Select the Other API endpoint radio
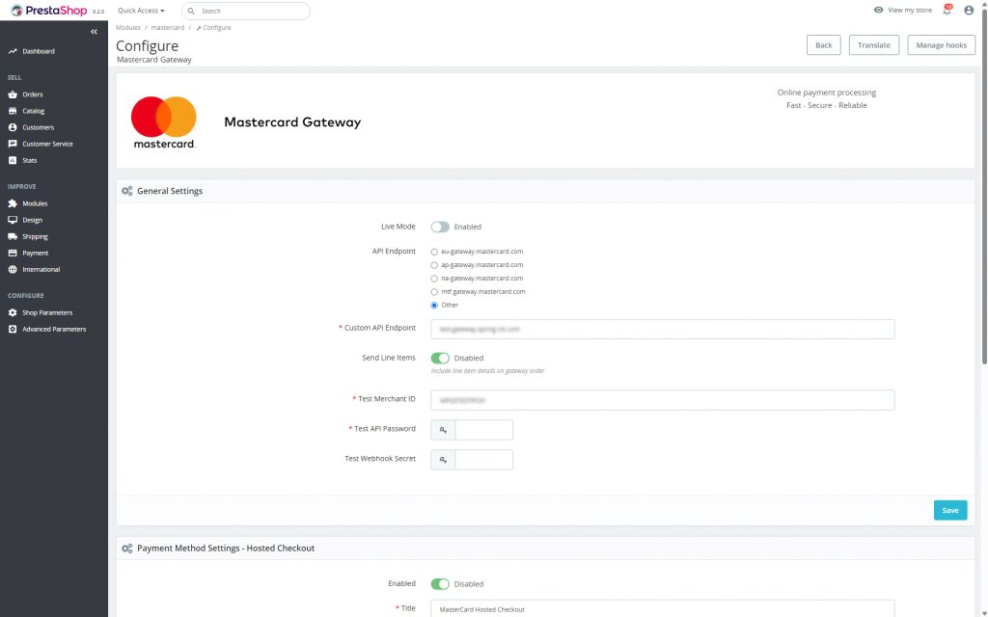 click(434, 306)
